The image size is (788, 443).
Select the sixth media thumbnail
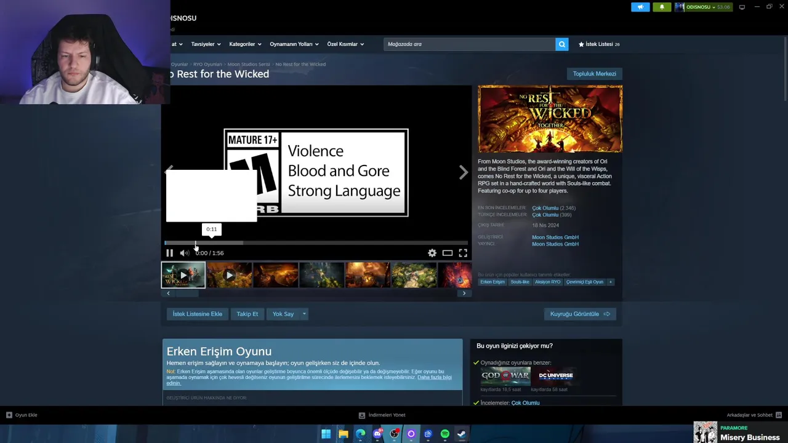414,275
